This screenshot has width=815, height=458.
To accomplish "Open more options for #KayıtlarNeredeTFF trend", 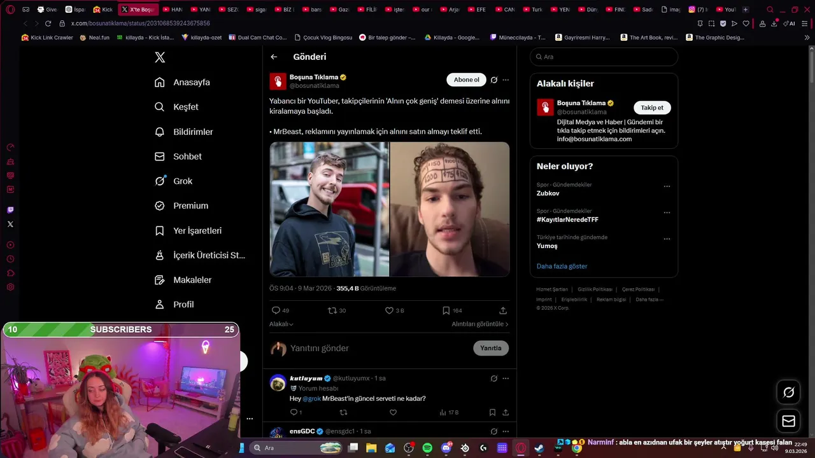I will [667, 212].
